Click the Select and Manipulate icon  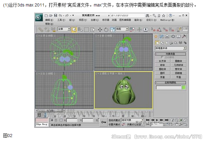click(x=140, y=30)
